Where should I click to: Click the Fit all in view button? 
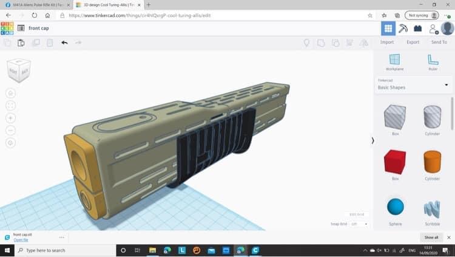pos(11,106)
